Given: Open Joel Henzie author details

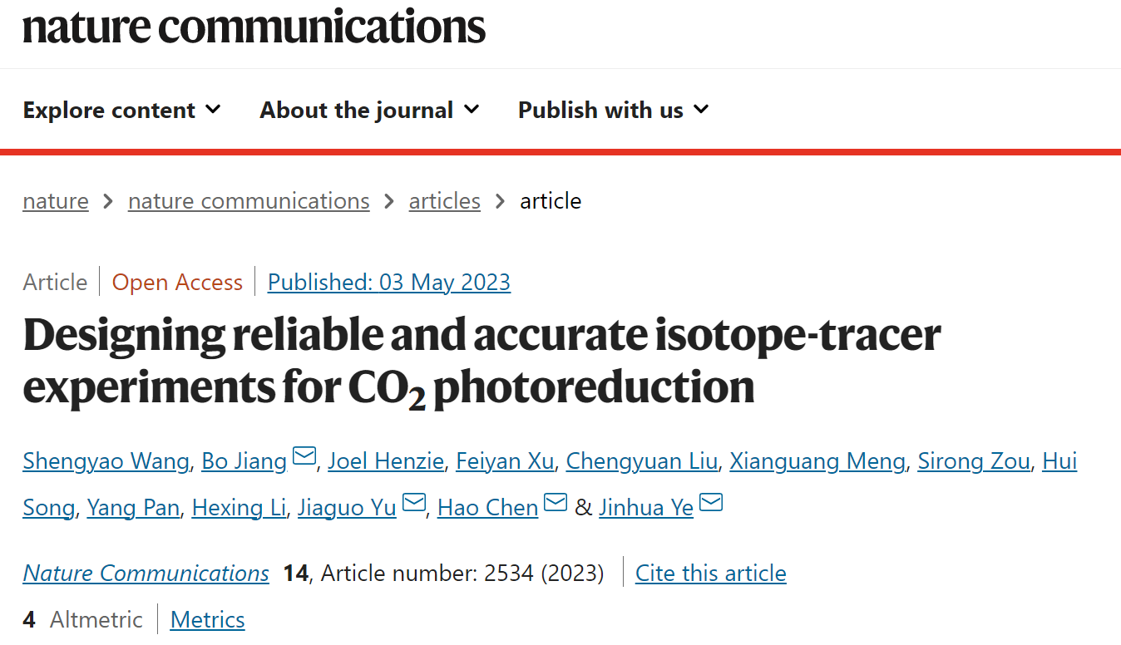Looking at the screenshot, I should [386, 460].
